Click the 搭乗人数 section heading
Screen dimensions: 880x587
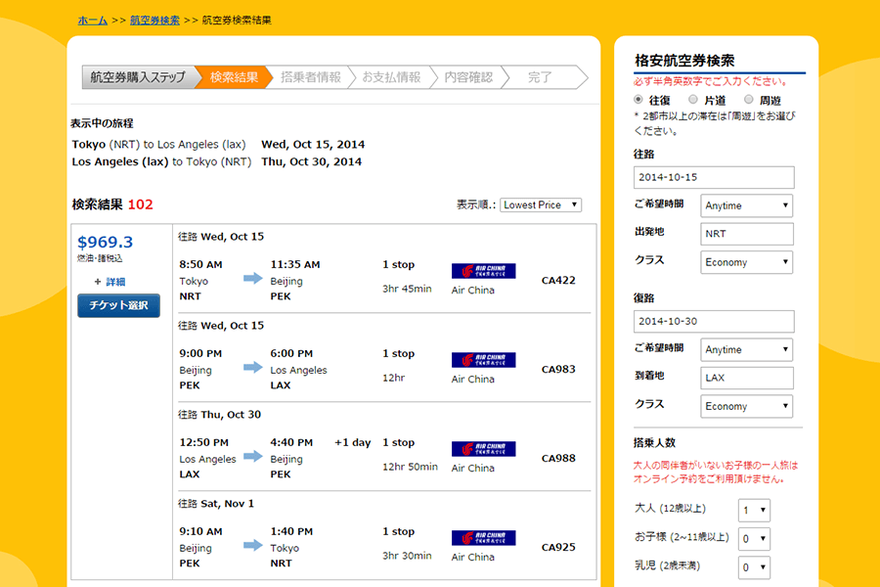point(654,442)
